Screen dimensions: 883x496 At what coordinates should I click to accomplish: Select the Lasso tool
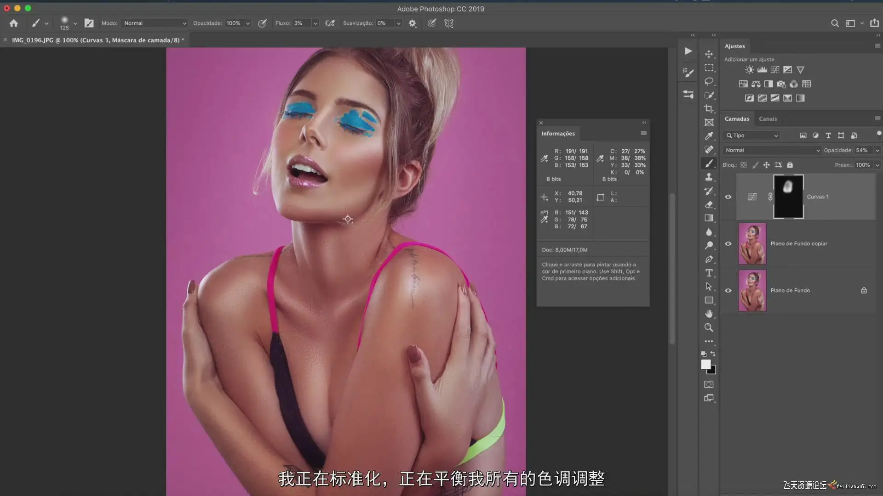pos(709,82)
